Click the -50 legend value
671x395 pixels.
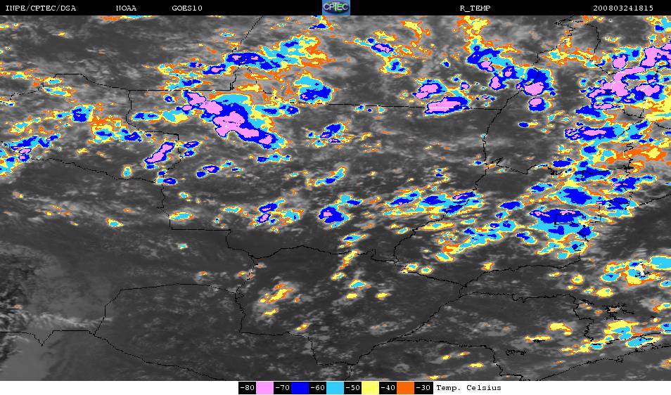[x=352, y=388]
